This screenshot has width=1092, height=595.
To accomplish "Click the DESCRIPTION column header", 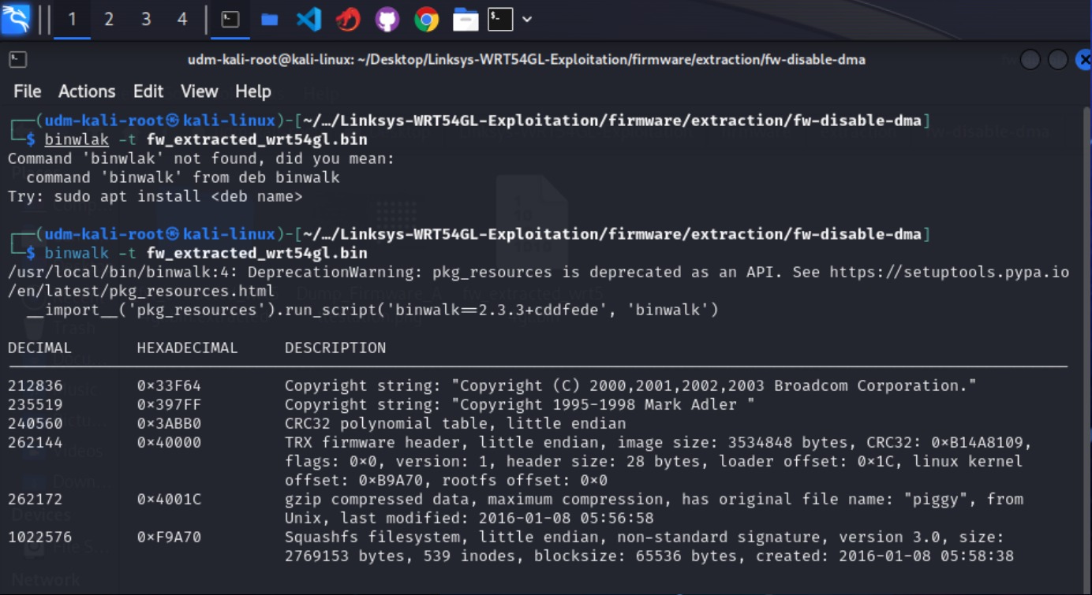I will click(x=335, y=348).
